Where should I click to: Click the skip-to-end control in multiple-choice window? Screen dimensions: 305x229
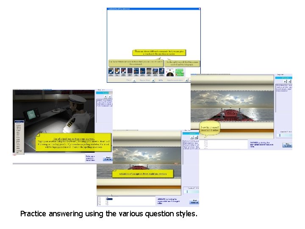[196, 137]
